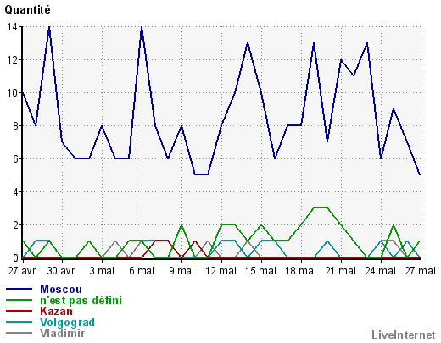Screen dimensions: 441x343
Task: Select the Volgograd legend entry
Action: pyautogui.click(x=67, y=322)
